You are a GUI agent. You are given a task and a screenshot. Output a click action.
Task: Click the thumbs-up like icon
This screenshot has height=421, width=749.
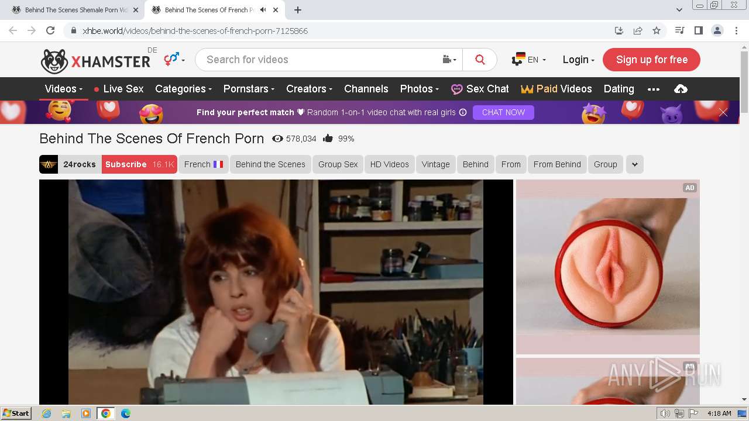(328, 139)
